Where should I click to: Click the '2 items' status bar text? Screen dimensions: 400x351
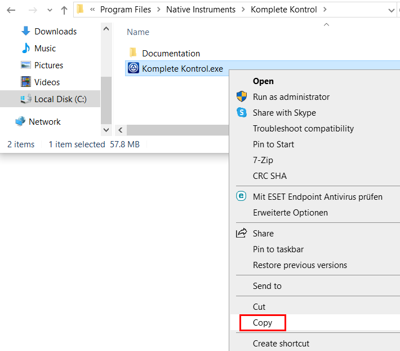21,144
